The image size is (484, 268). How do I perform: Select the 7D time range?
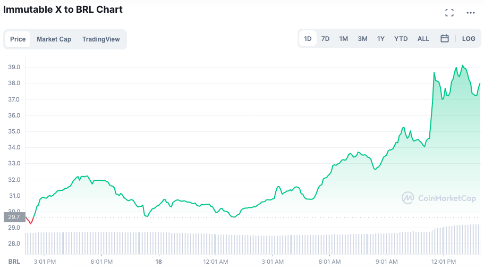point(325,39)
